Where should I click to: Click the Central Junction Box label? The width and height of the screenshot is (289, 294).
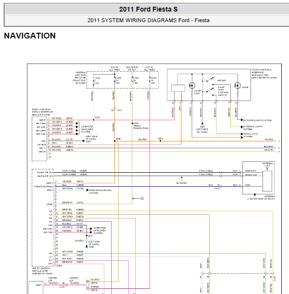tap(80, 77)
